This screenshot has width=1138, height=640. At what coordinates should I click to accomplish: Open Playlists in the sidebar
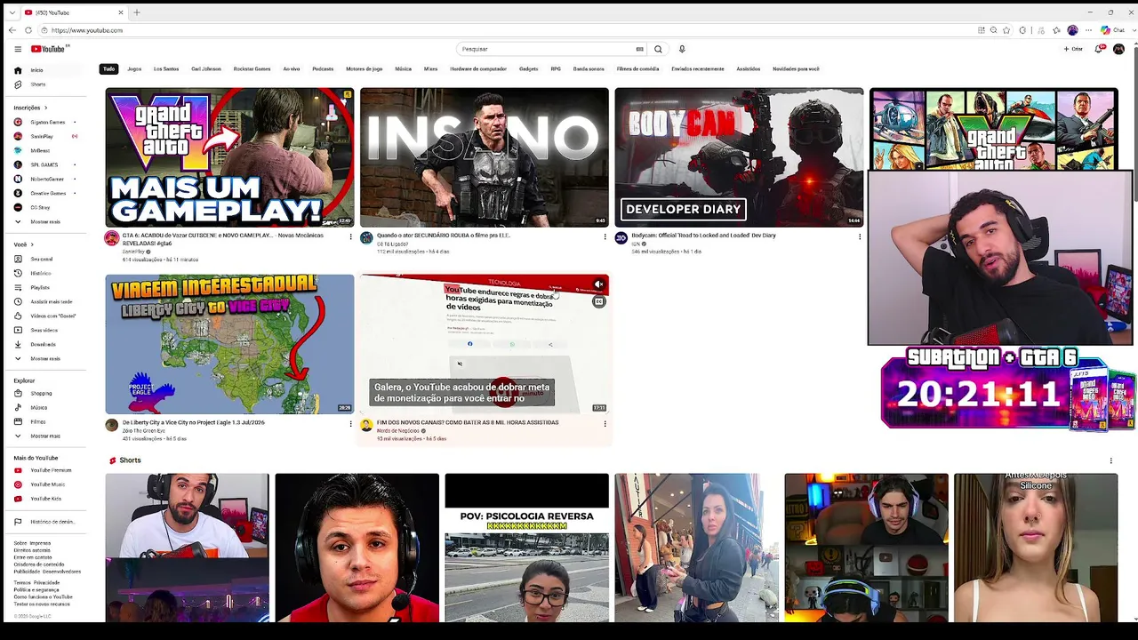pyautogui.click(x=40, y=287)
